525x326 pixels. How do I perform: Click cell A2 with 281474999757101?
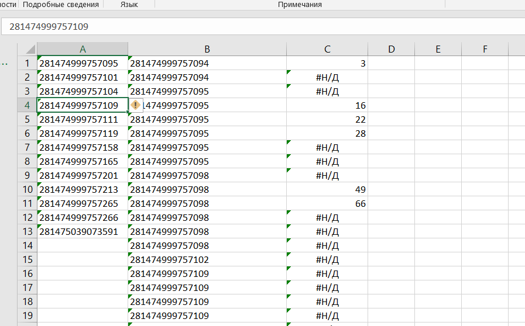83,77
